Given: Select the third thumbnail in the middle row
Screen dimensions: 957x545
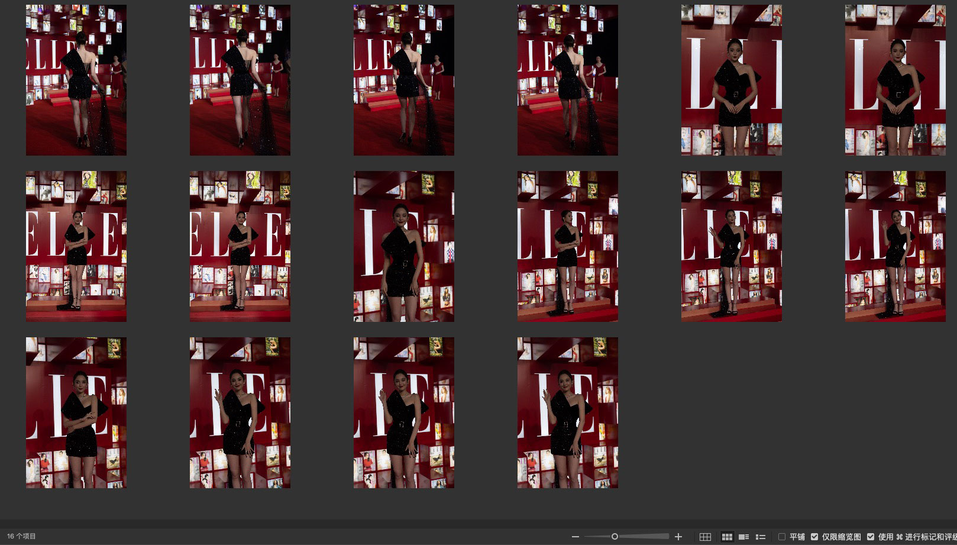Looking at the screenshot, I should pos(404,247).
